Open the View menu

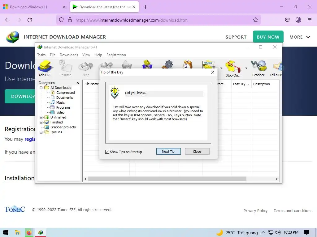point(86,55)
